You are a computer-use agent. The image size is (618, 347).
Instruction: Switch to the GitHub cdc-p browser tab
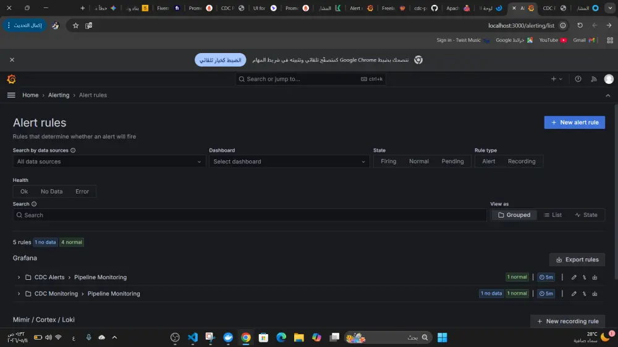[x=426, y=8]
